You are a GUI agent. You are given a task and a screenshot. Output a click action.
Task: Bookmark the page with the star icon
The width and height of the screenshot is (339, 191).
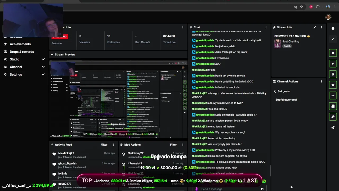pos(301,7)
